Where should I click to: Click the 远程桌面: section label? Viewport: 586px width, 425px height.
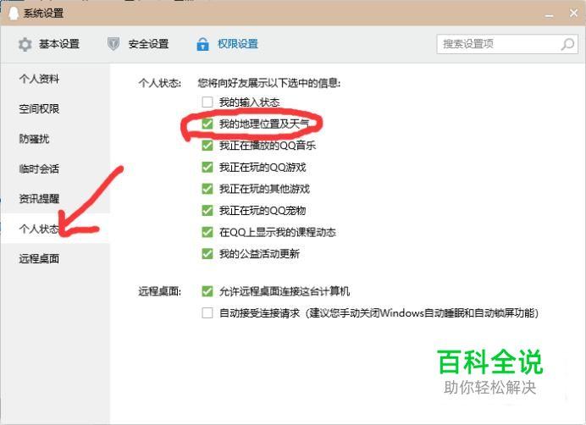pos(159,291)
